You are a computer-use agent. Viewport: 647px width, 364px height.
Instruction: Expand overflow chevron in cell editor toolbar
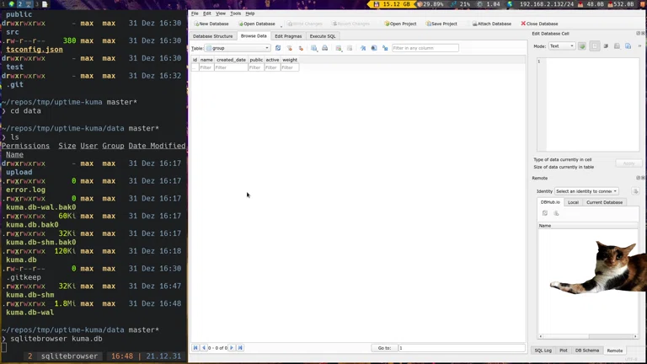click(x=640, y=46)
